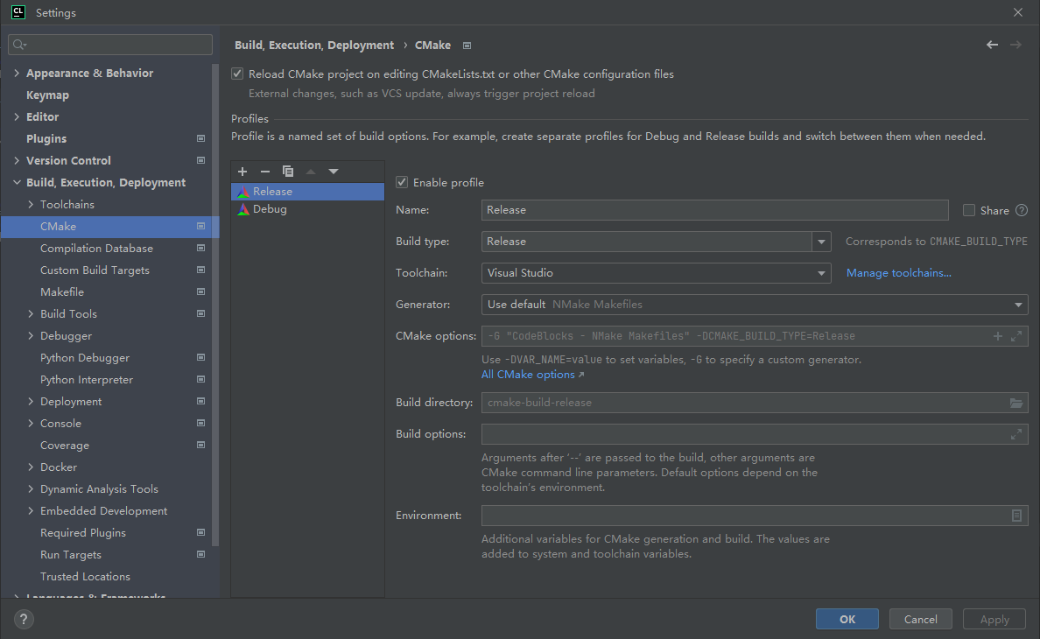Open the Toolchain Visual Studio dropdown
Image resolution: width=1040 pixels, height=639 pixels.
click(656, 273)
